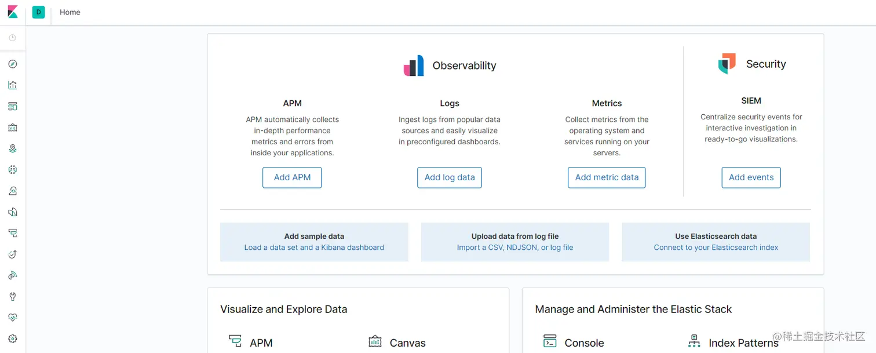The width and height of the screenshot is (876, 353).
Task: Click the Kibana logo in top-left
Action: click(x=13, y=12)
